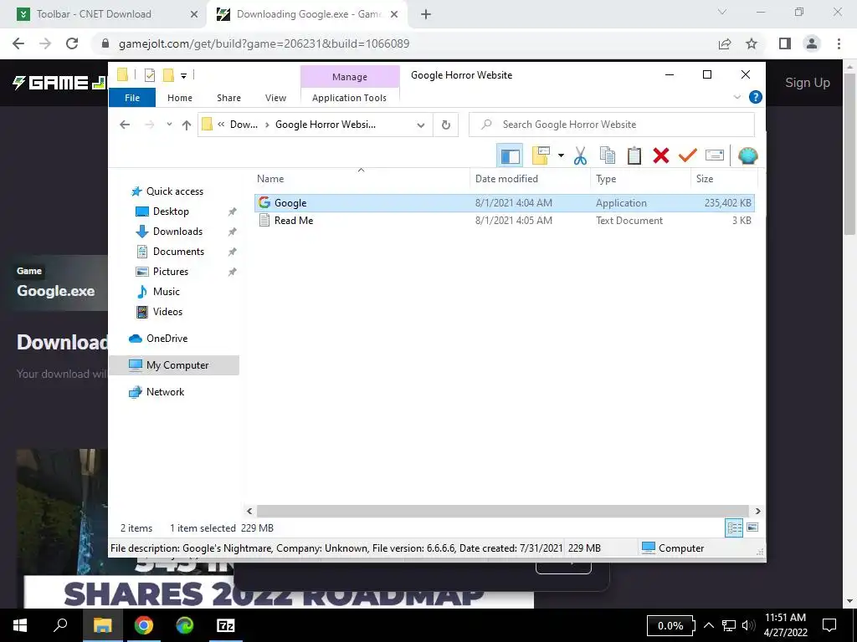This screenshot has height=642, width=857.
Task: Click the Search Google Horror Website field
Action: (612, 125)
